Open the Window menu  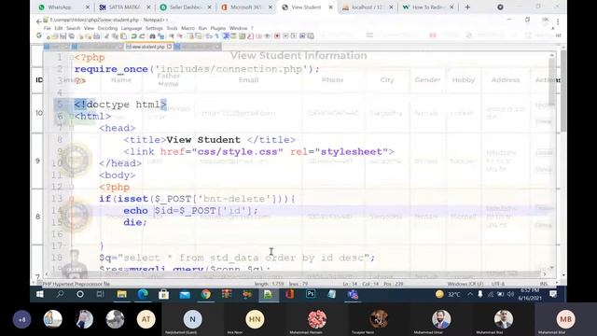pyautogui.click(x=239, y=28)
